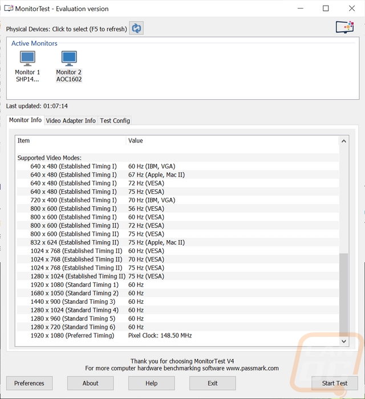Select the 832 x 624 (Established Timing II) row
Screen dimensions: 365x399
(x=178, y=242)
